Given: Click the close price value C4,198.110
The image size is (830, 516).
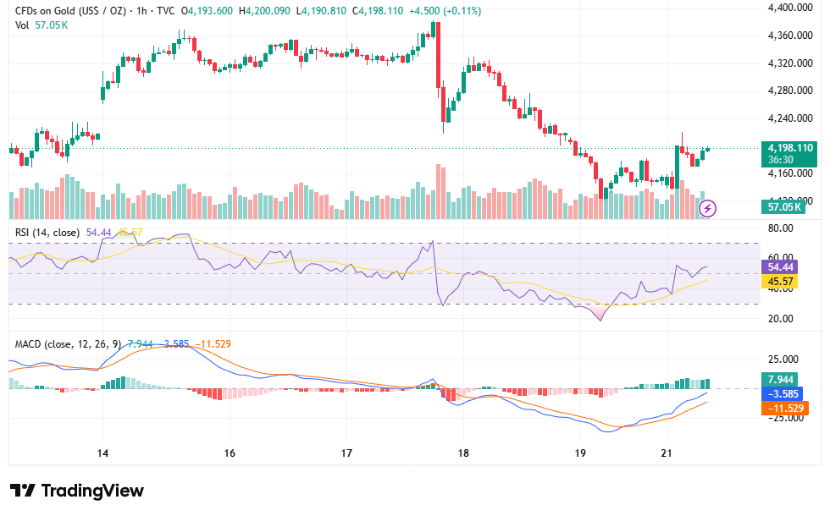Looking at the screenshot, I should [378, 10].
